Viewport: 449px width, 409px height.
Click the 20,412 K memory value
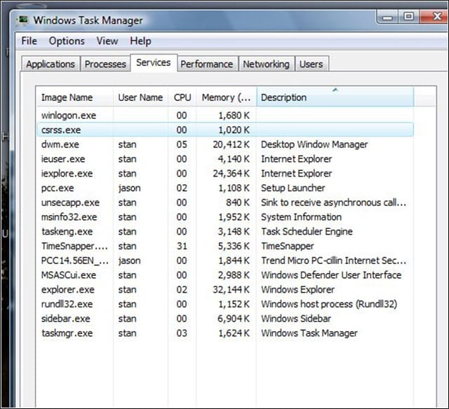pos(232,145)
